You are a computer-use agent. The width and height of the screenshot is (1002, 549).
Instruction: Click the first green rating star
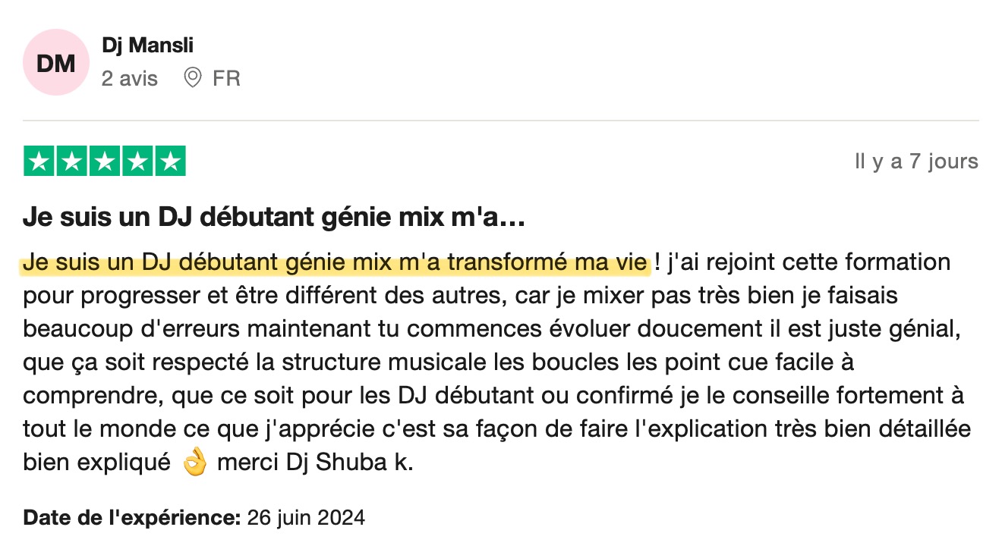pos(39,162)
